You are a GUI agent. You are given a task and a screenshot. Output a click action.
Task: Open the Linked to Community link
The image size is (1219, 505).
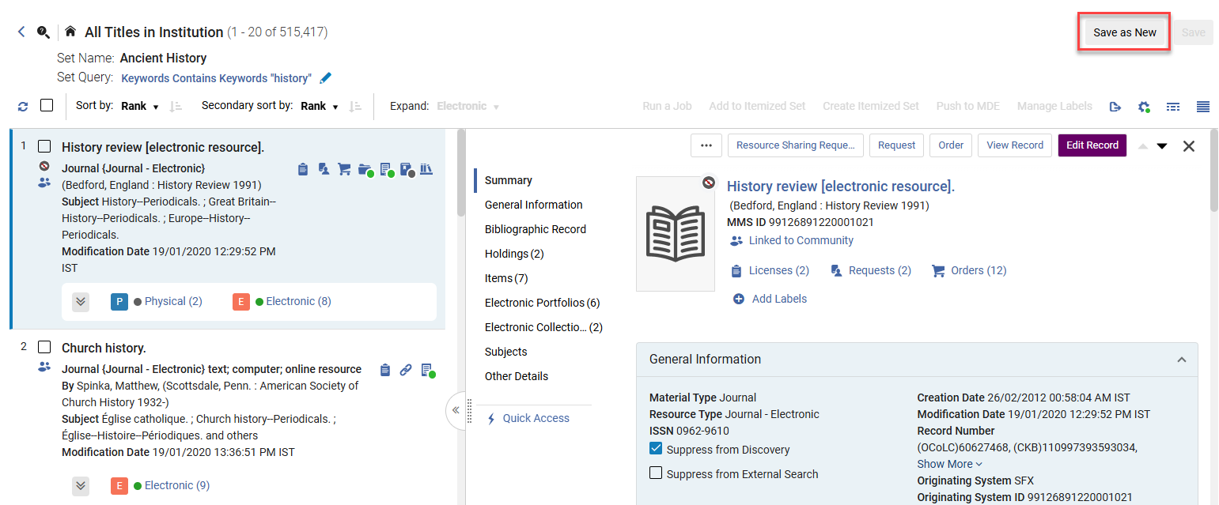pos(801,240)
